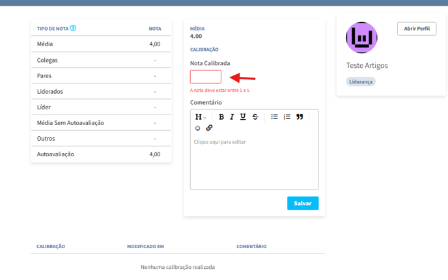
Task: Click the CALIBRAÇÃO column header in history table
Action: [x=51, y=246]
